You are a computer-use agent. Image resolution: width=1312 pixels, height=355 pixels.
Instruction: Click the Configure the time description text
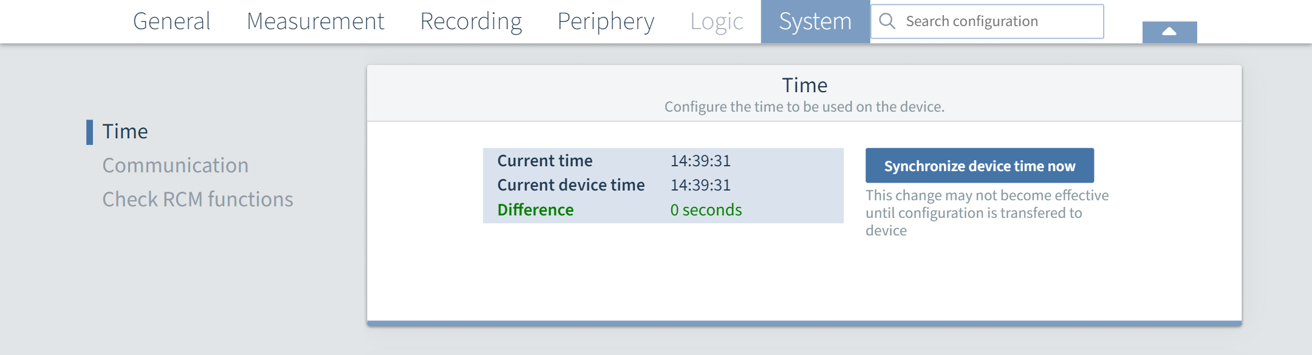tap(804, 107)
